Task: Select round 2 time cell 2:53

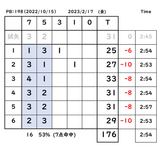Action: [x=146, y=65]
